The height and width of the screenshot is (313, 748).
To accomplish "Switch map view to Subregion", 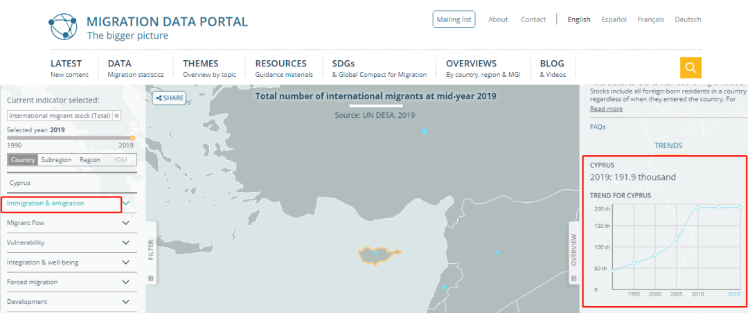I will coord(56,160).
